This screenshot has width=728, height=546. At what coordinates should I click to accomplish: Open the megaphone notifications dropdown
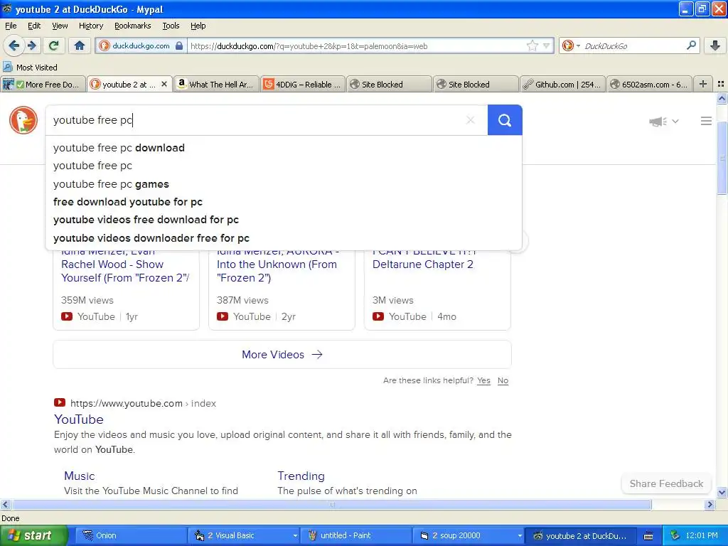point(664,121)
